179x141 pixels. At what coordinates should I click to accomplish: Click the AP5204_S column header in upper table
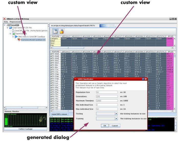click(66, 36)
